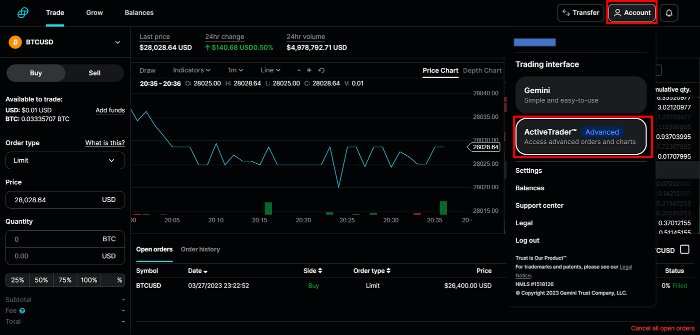Image resolution: width=700 pixels, height=335 pixels.
Task: Open Transfer button
Action: (580, 13)
